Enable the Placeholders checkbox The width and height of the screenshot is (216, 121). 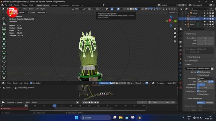coord(198,94)
